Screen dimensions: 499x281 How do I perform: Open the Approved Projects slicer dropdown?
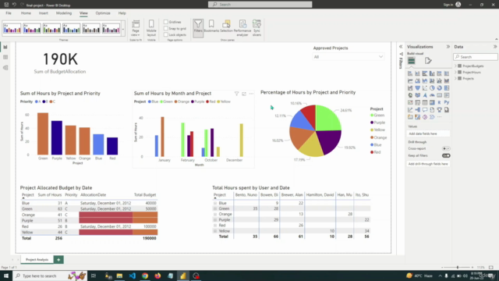349,57
